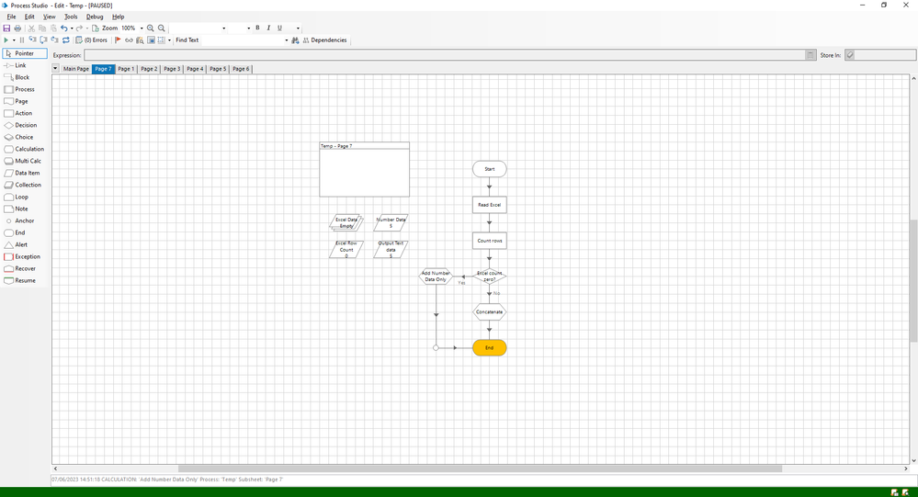
Task: Click the refresh page icon beside Zoom
Action: tap(96, 28)
